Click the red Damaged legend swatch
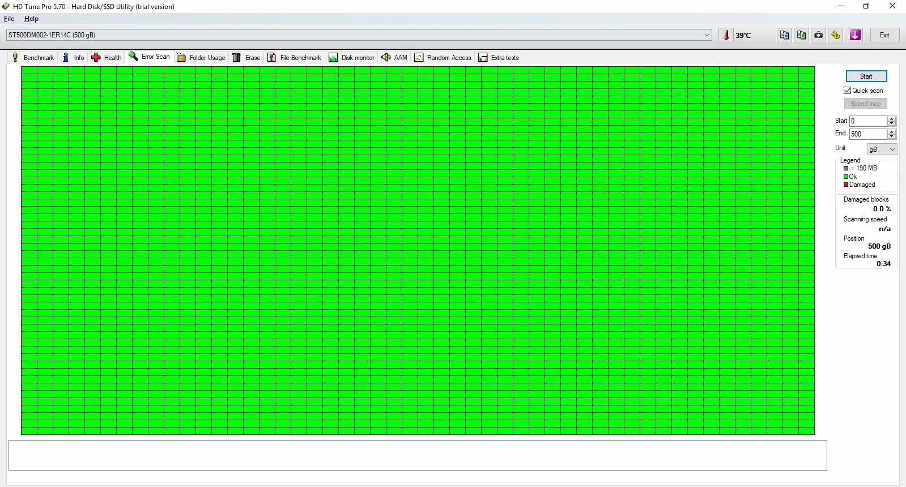The height and width of the screenshot is (487, 906). pyautogui.click(x=846, y=185)
